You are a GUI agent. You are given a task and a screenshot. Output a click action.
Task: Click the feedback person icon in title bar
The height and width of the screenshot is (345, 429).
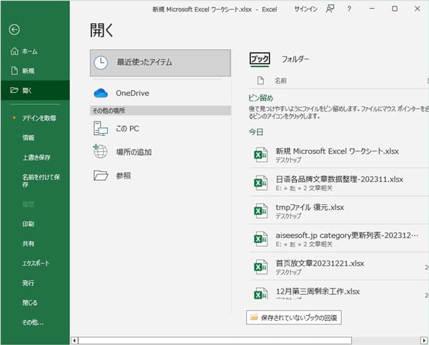[330, 9]
